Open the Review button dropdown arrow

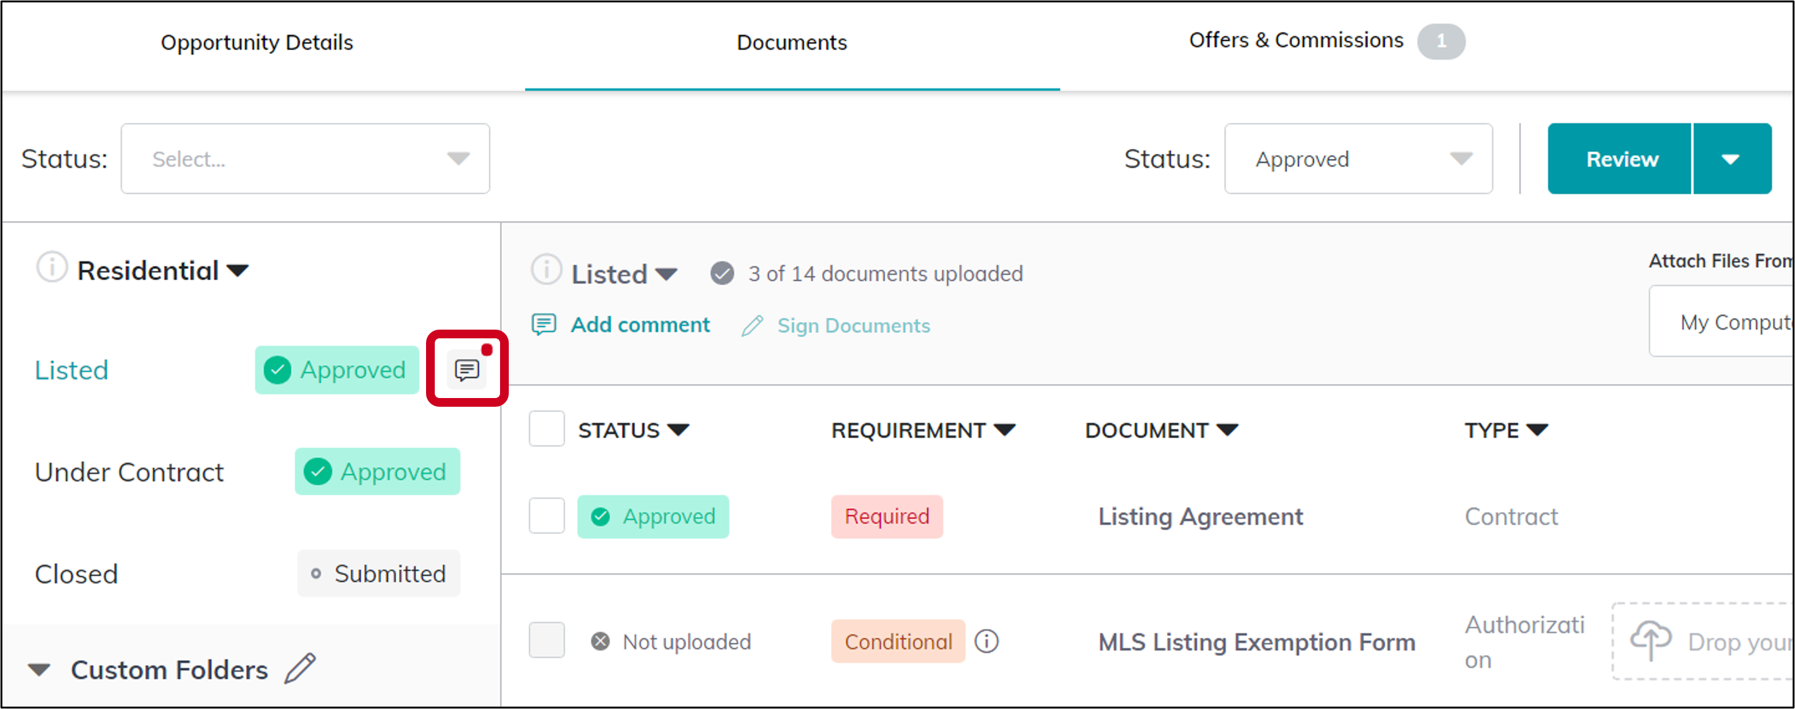tap(1732, 159)
